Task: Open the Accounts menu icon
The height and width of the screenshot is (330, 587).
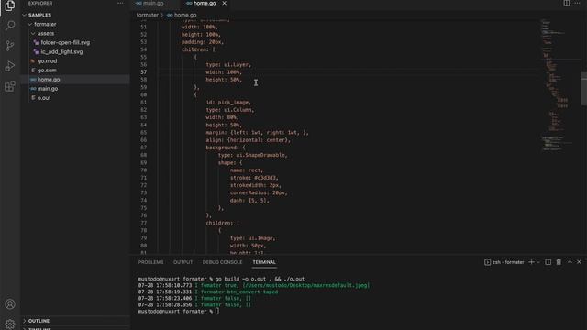Action: point(10,304)
